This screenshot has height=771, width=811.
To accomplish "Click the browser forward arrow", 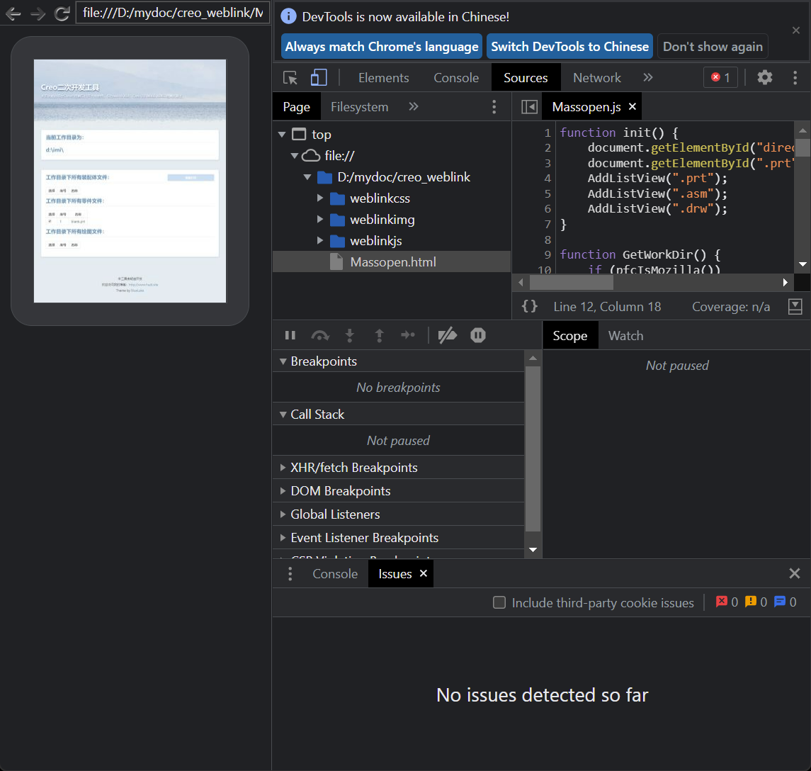I will (x=38, y=13).
